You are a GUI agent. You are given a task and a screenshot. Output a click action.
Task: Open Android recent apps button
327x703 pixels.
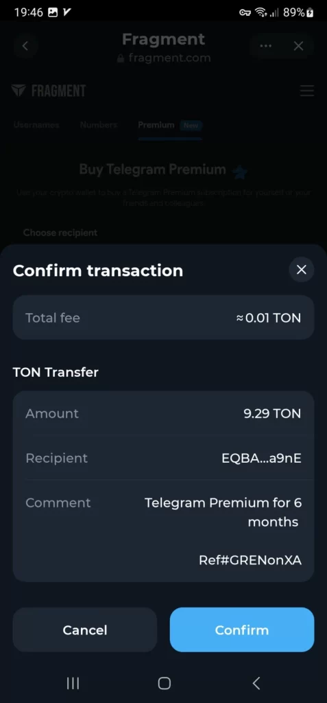(73, 683)
